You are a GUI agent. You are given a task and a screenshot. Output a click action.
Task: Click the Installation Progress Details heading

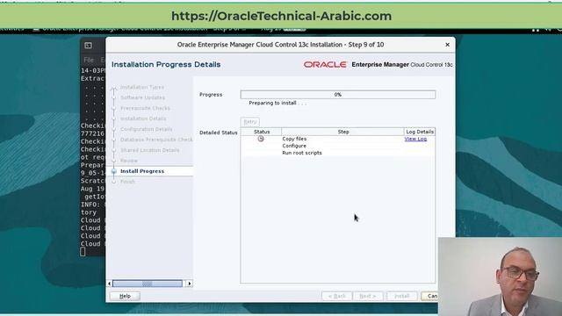coord(166,64)
